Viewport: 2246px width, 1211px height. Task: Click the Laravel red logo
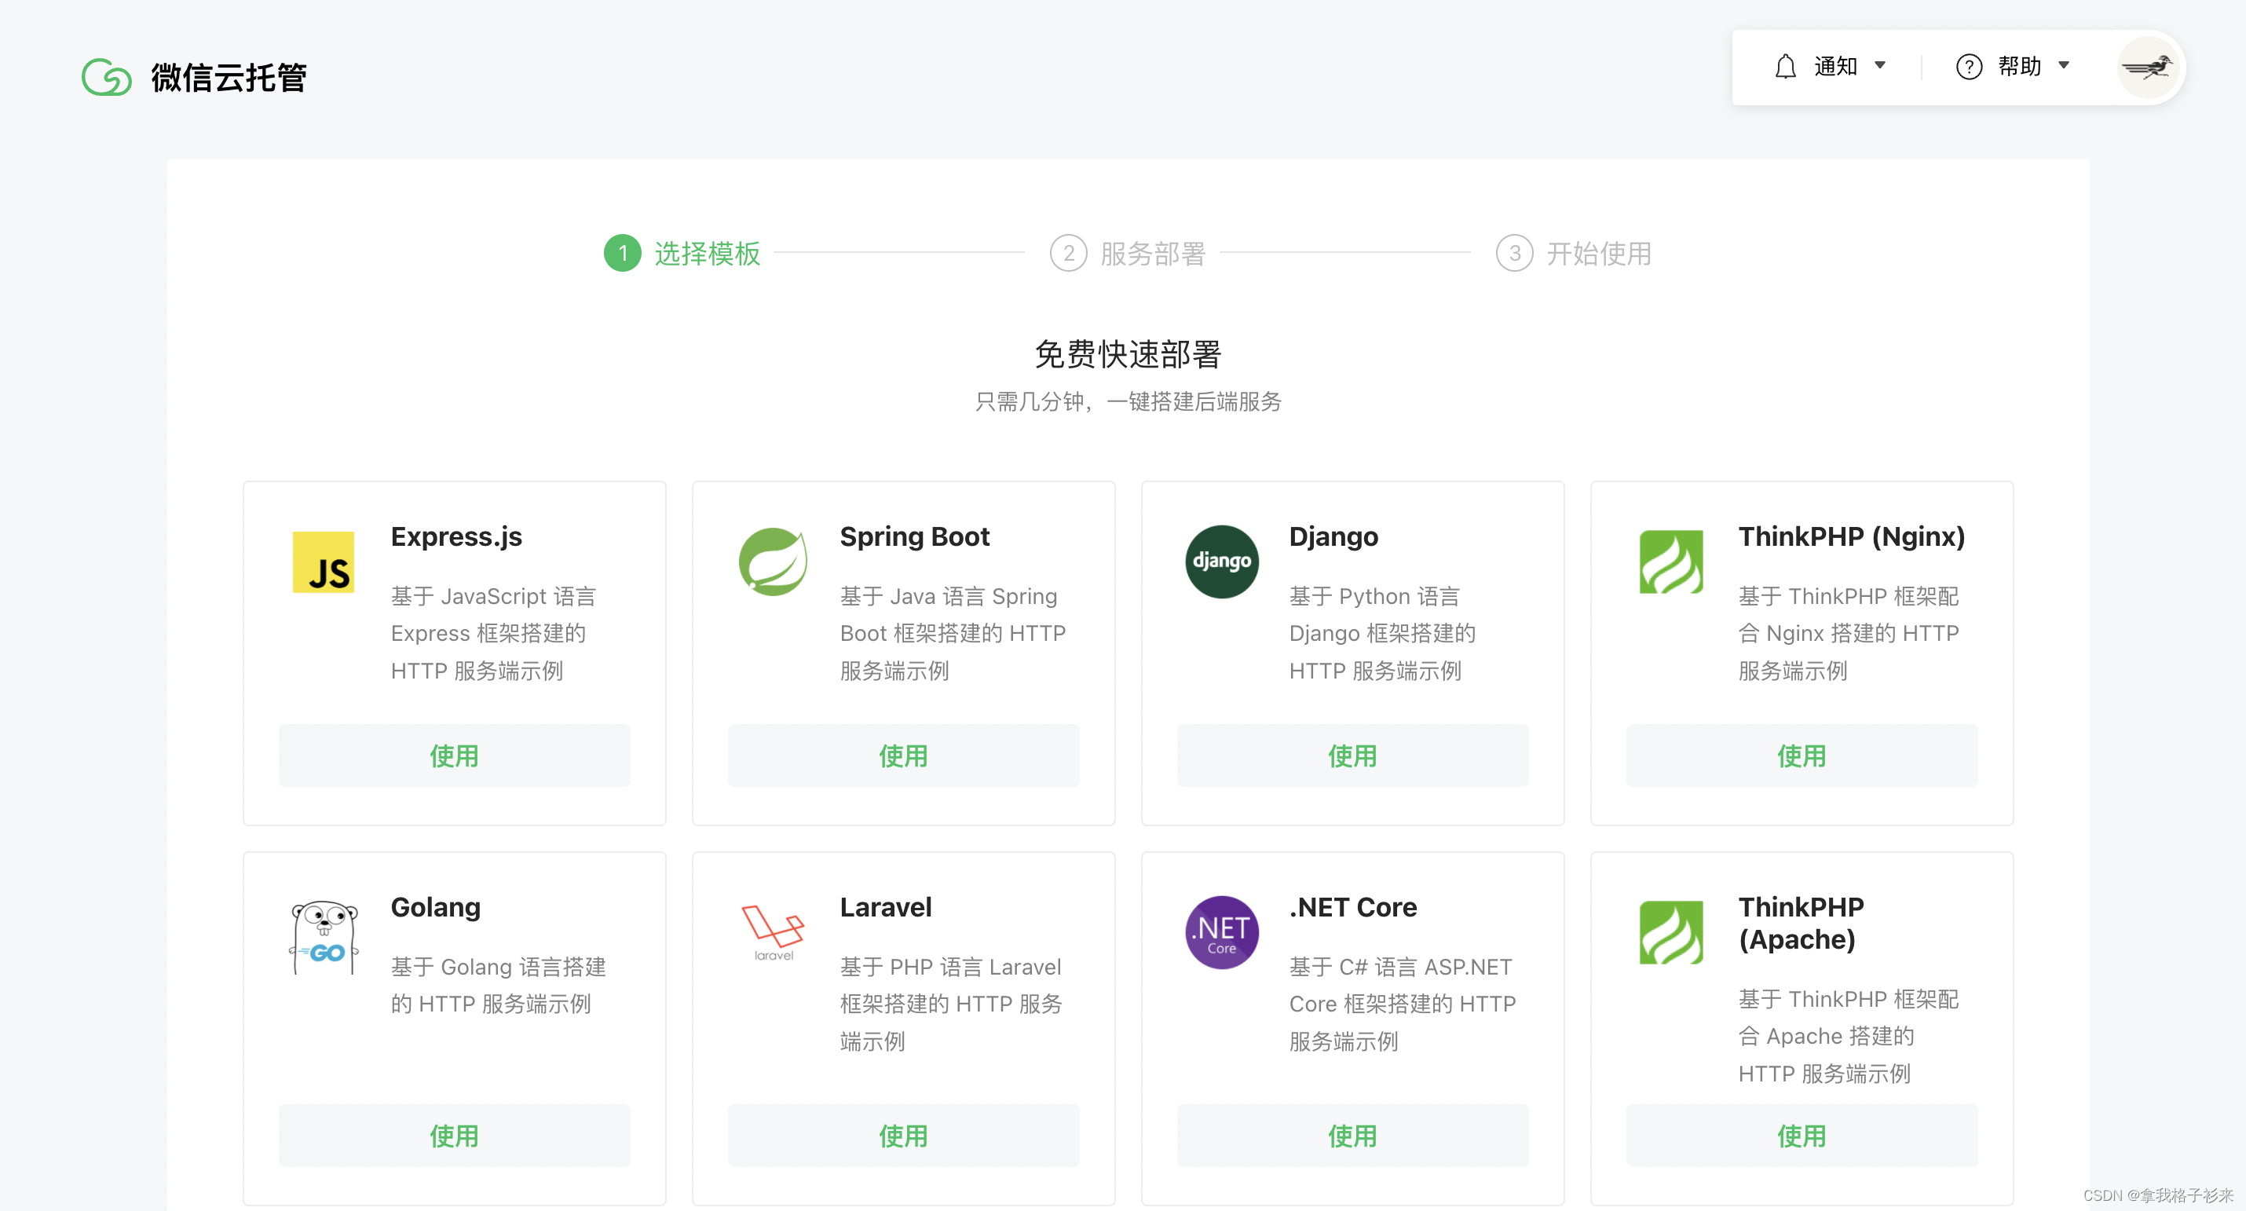point(773,932)
